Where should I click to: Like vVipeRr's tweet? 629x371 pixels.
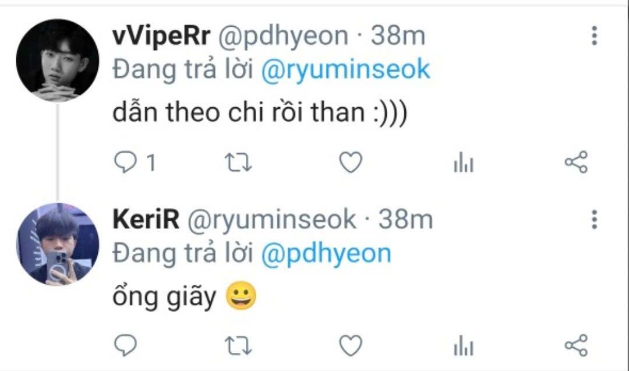click(351, 162)
